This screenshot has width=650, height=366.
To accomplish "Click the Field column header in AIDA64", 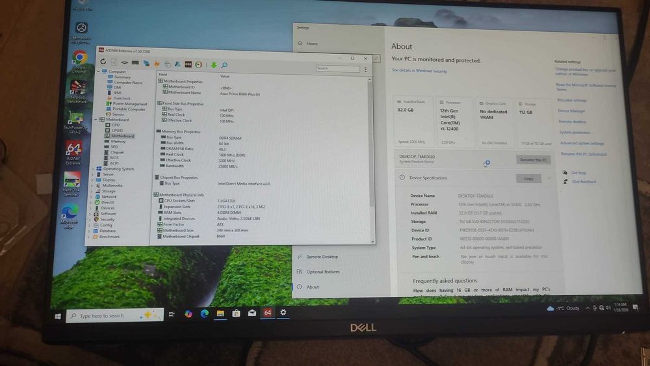I will [163, 75].
